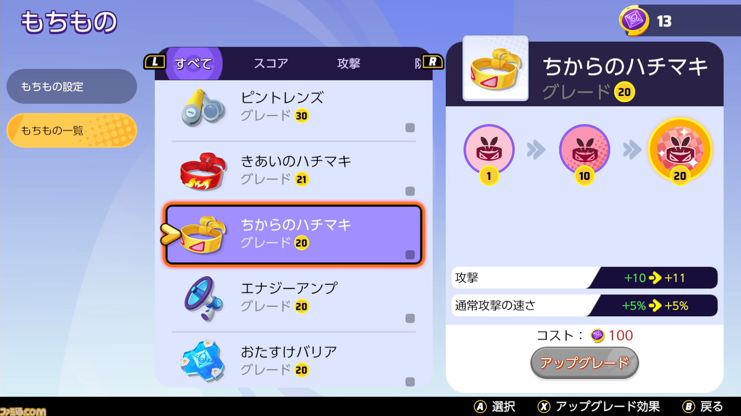Click the gold grade 20 emblem badge
The image size is (741, 416).
tap(680, 151)
